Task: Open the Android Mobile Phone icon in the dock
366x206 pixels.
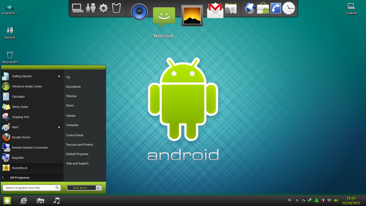Action: coord(231,9)
